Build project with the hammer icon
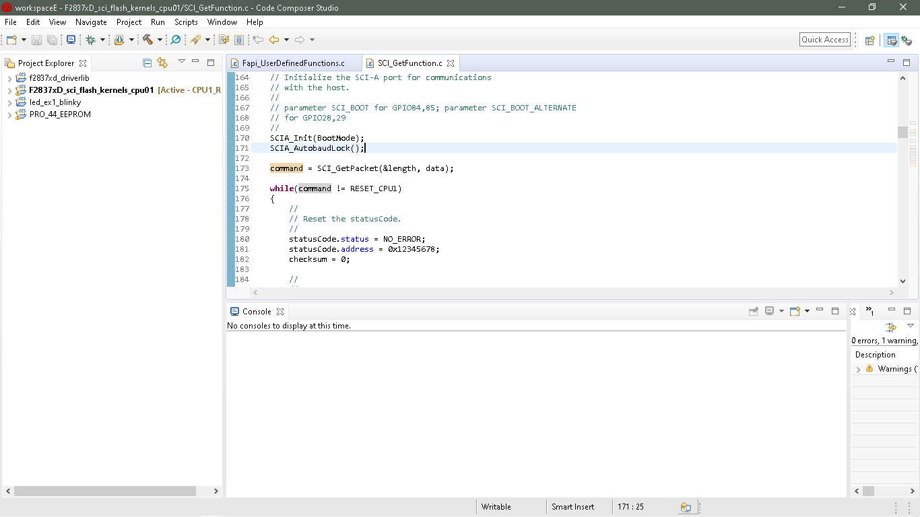This screenshot has height=517, width=920. click(147, 40)
